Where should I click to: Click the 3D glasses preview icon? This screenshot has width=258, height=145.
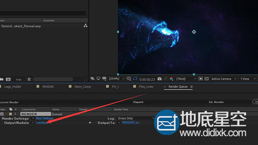coord(104,79)
